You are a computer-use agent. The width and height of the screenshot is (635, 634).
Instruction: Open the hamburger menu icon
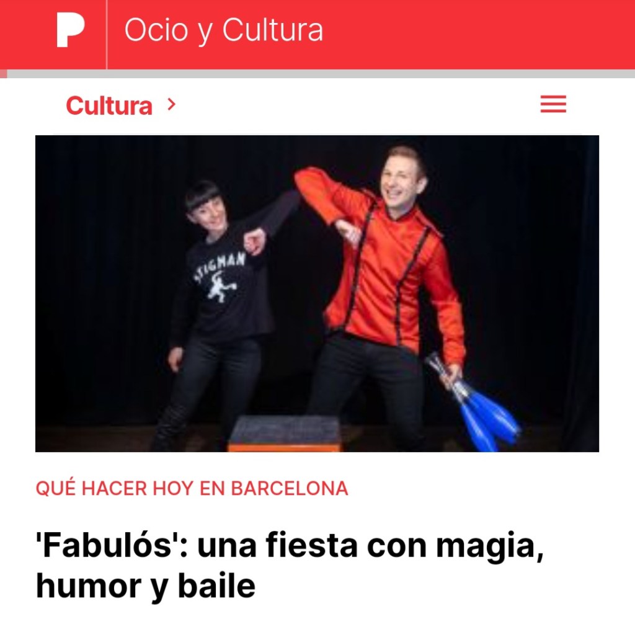[553, 104]
